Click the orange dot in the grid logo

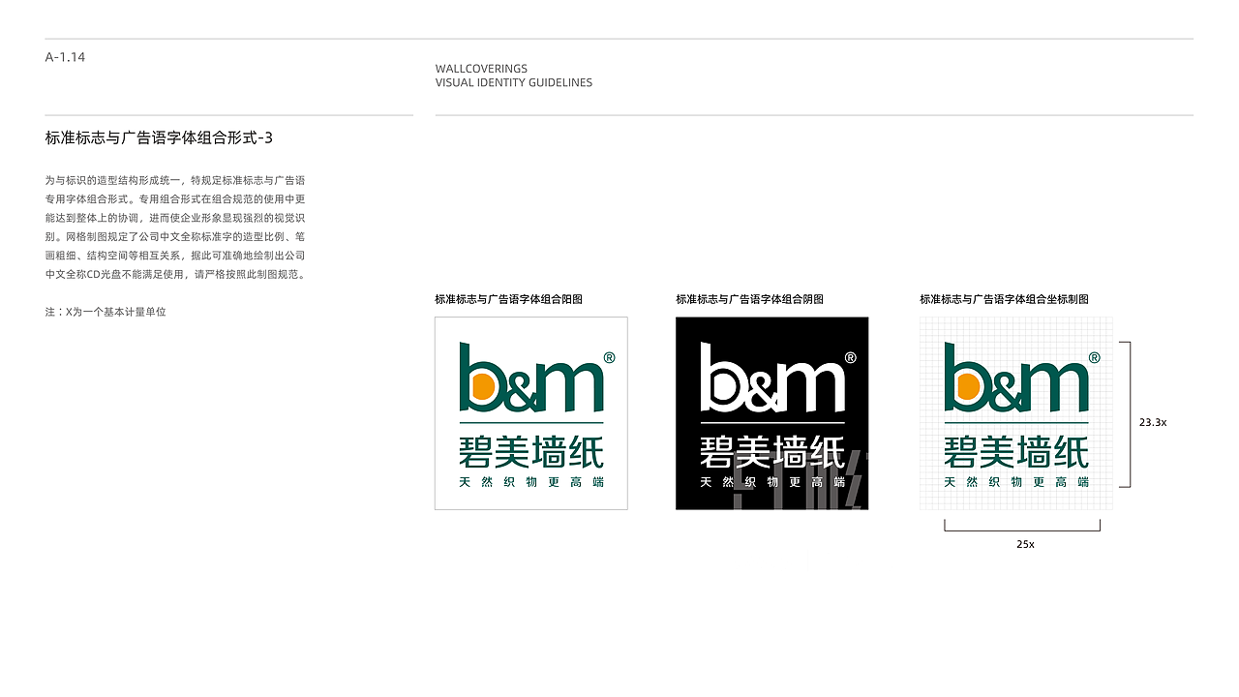(x=968, y=387)
